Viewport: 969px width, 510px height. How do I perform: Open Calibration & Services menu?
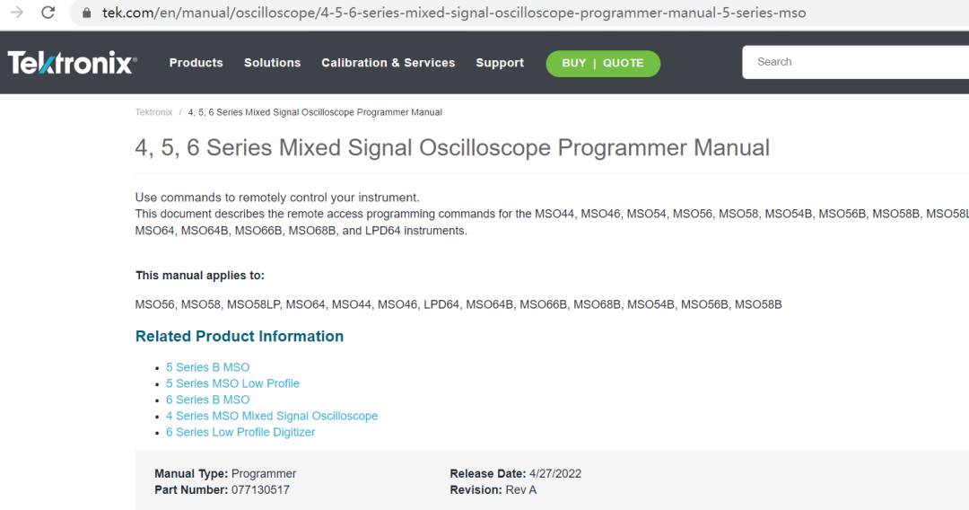coord(388,63)
